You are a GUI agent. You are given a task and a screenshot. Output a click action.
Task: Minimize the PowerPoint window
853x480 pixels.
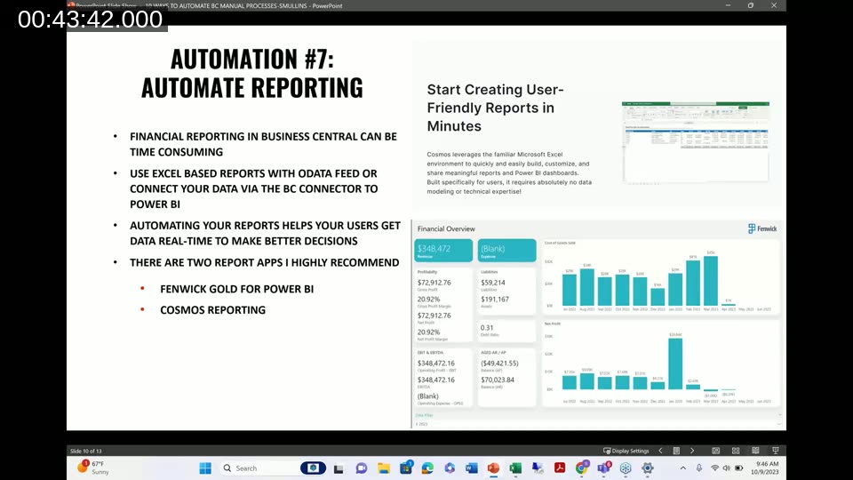tap(728, 5)
